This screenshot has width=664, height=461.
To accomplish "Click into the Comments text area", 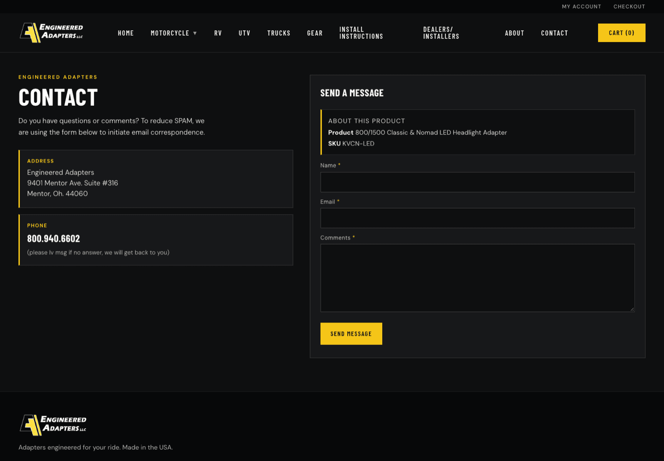I will [478, 278].
